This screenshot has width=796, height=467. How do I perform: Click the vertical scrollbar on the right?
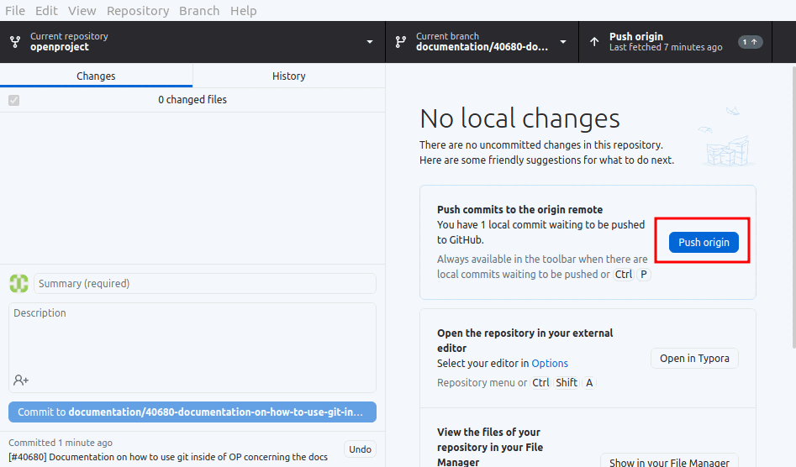791,210
